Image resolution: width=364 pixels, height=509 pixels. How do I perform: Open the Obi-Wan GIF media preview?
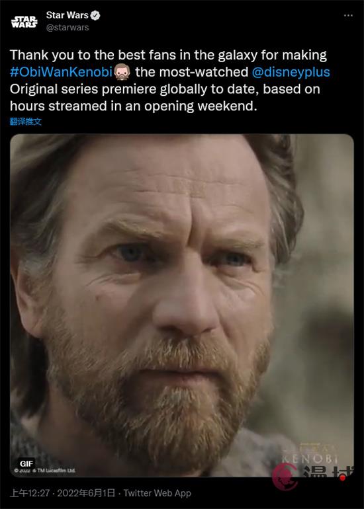tap(182, 305)
